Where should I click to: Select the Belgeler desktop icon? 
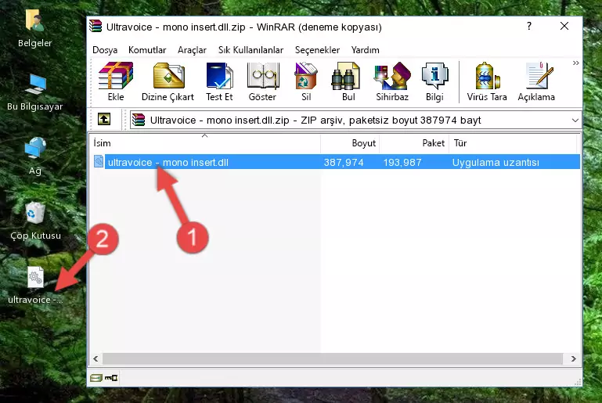click(34, 28)
